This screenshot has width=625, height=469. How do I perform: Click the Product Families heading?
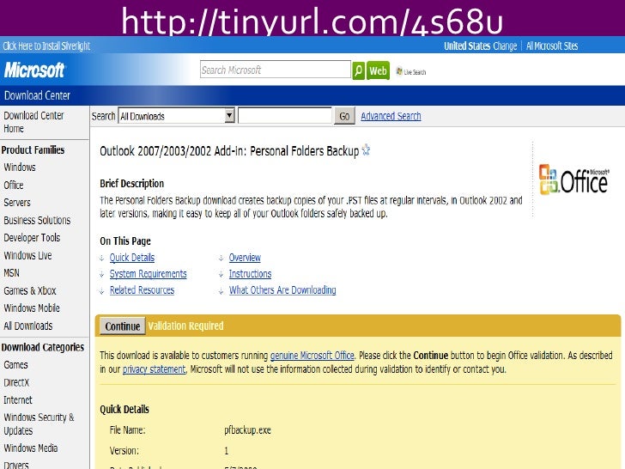[x=33, y=150]
